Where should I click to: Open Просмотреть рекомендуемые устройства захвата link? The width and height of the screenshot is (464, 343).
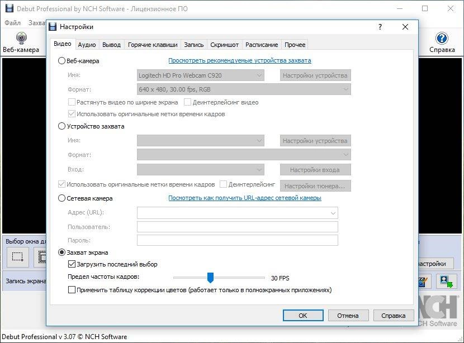[240, 61]
